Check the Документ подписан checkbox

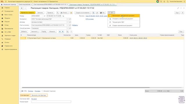tap(42, 91)
